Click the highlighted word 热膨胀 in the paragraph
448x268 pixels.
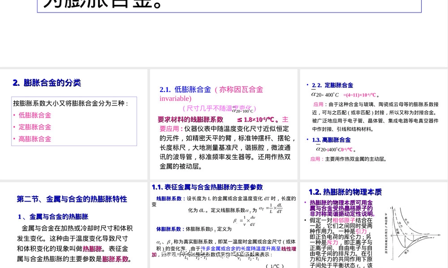tap(92, 249)
